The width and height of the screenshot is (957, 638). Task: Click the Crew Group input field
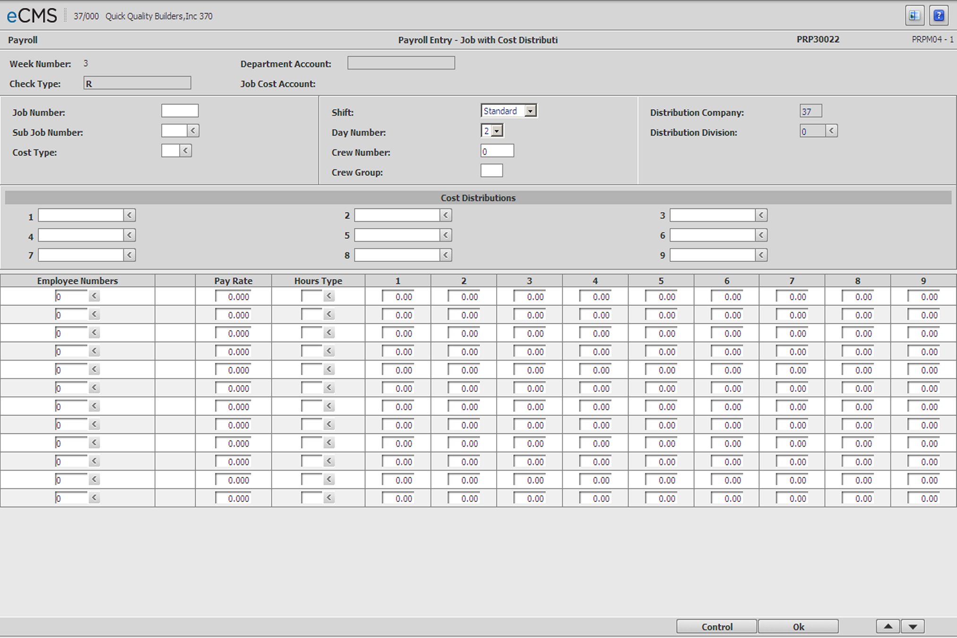point(491,171)
